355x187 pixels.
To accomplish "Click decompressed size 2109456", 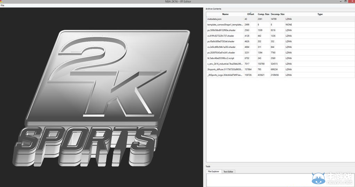I will (x=275, y=75).
